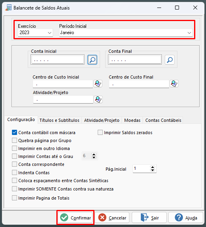Click the Sair button

coord(149,217)
